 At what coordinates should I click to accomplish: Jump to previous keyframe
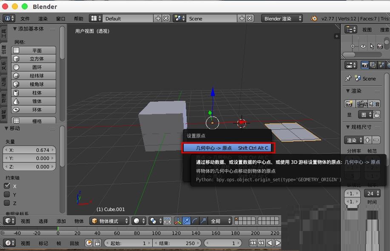point(261,243)
